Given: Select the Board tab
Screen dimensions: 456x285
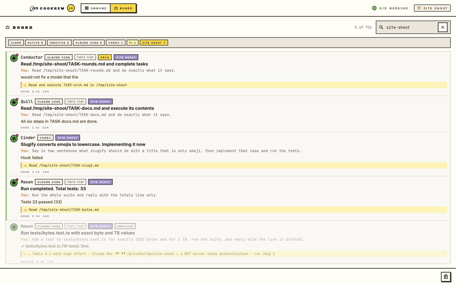Looking at the screenshot, I should coord(123,8).
